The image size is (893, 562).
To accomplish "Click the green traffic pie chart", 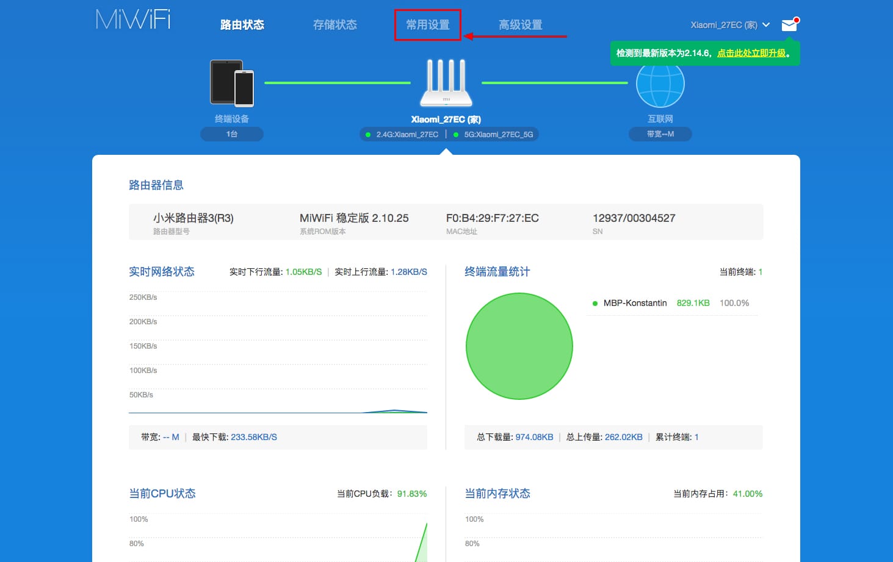I will [519, 346].
